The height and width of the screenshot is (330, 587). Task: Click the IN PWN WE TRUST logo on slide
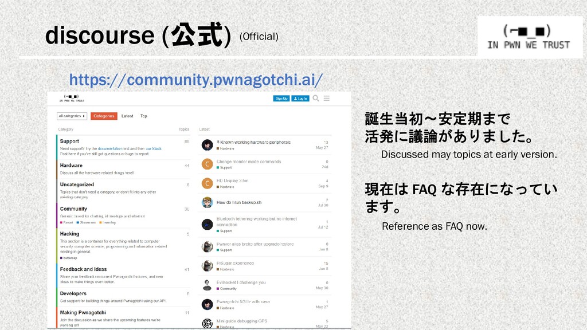click(529, 37)
